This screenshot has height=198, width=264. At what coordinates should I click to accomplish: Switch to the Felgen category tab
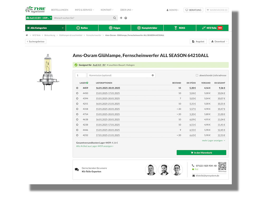click(115, 28)
